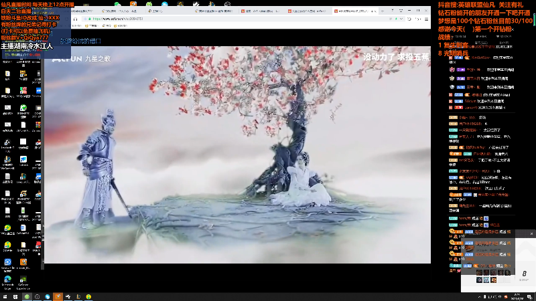Click the circular outline taskbar icon
Viewport: 536px width, 301px height.
[x=38, y=297]
